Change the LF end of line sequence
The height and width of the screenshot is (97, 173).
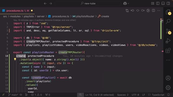(144, 95)
